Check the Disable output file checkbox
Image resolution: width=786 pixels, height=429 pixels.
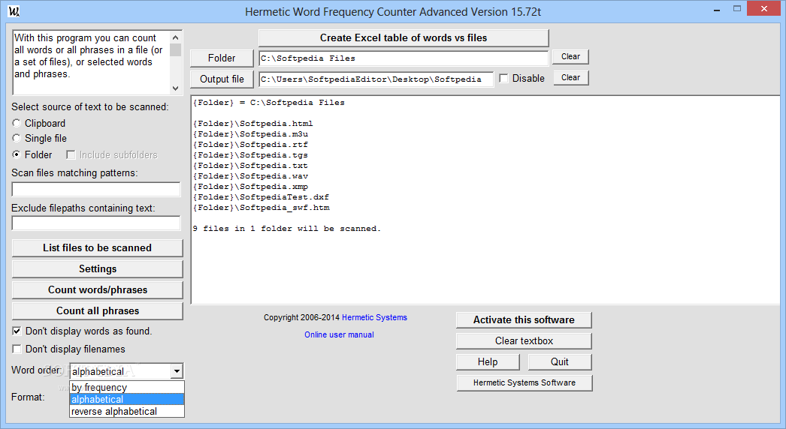point(503,79)
